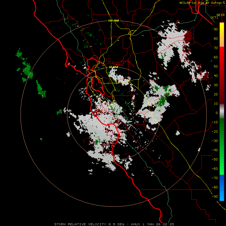Click the NEXR label above the color scale
This screenshot has height=226, width=226.
click(221, 15)
